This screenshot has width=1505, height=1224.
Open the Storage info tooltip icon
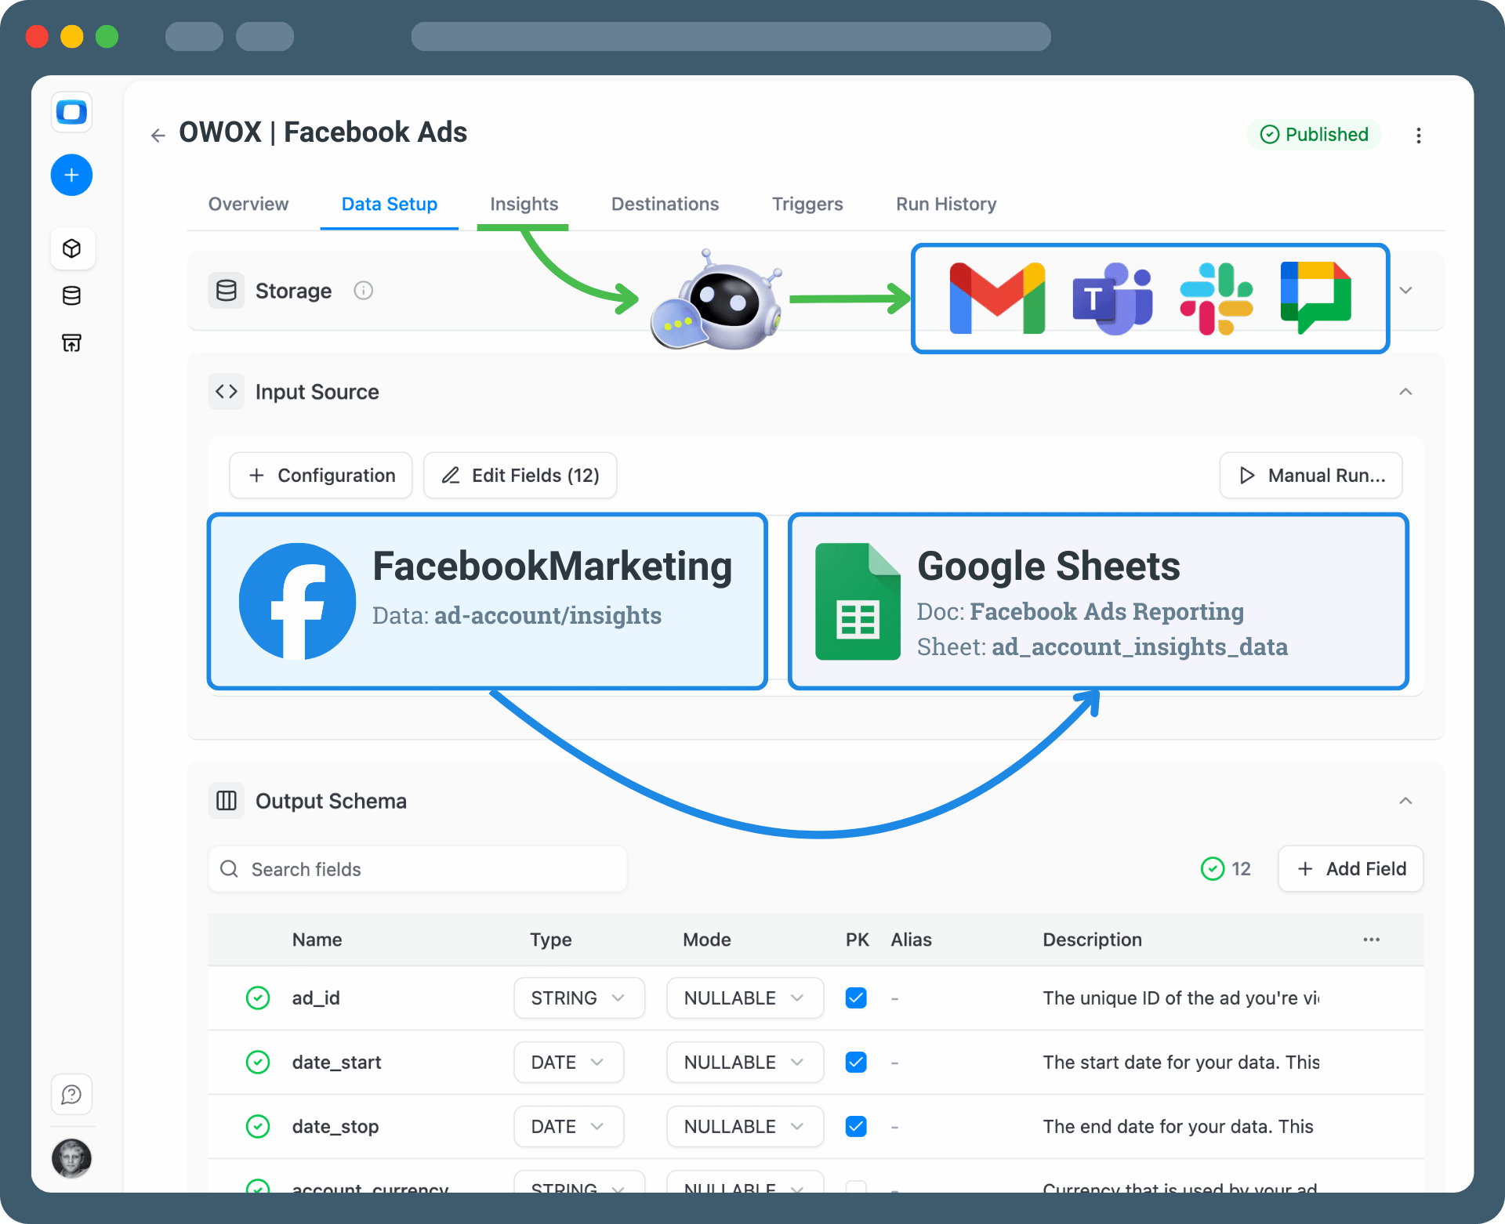click(x=363, y=290)
